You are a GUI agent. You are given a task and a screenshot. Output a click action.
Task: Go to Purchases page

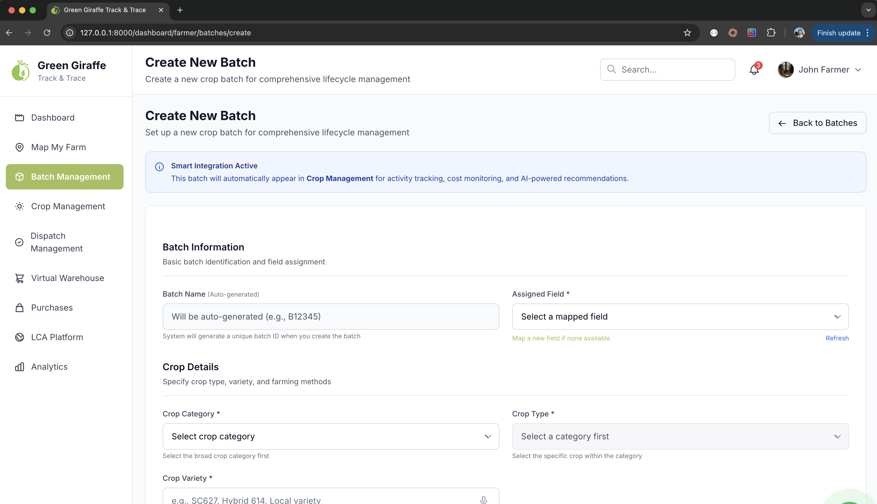click(65, 307)
